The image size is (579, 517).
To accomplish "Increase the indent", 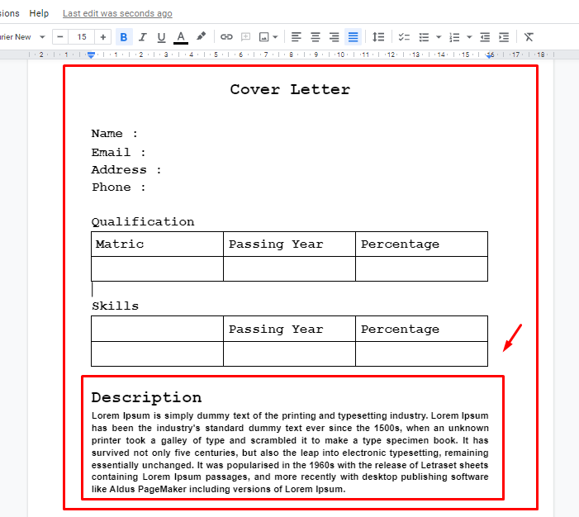I will tap(504, 37).
